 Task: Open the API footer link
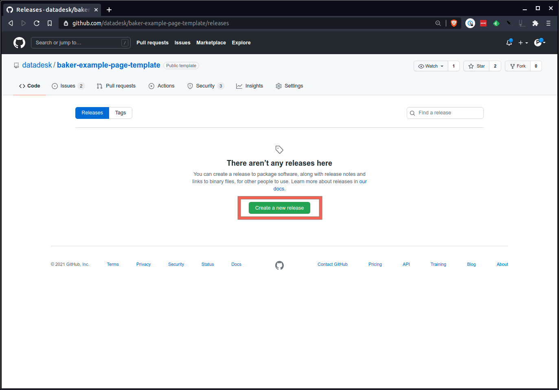[x=406, y=264]
